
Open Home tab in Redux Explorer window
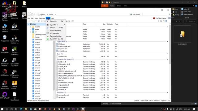(112, 6)
